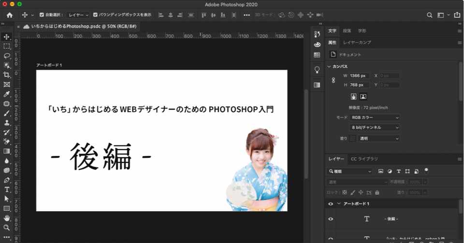Image resolution: width=464 pixels, height=243 pixels.
Task: Switch to the 文字 tab
Action: pos(332,31)
